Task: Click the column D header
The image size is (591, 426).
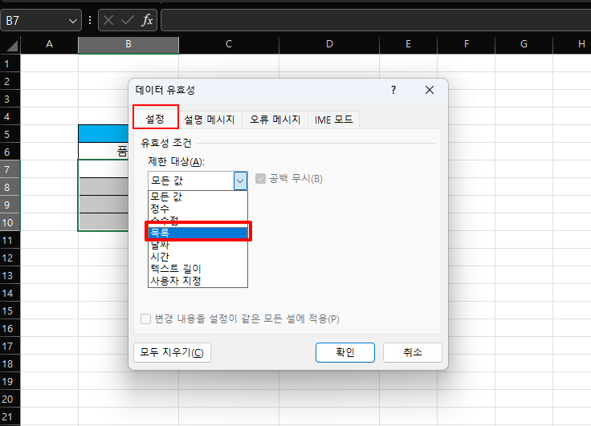Action: tap(329, 44)
